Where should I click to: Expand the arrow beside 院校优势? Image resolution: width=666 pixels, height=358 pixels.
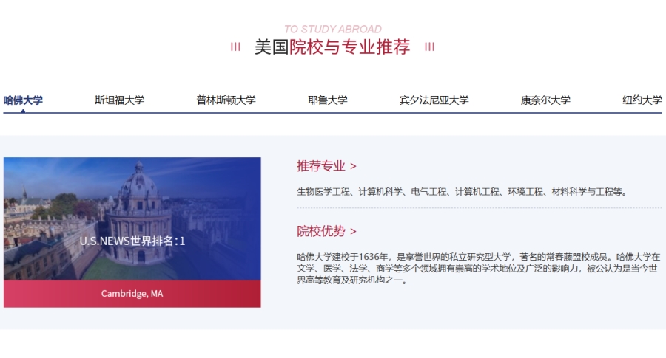click(x=354, y=232)
